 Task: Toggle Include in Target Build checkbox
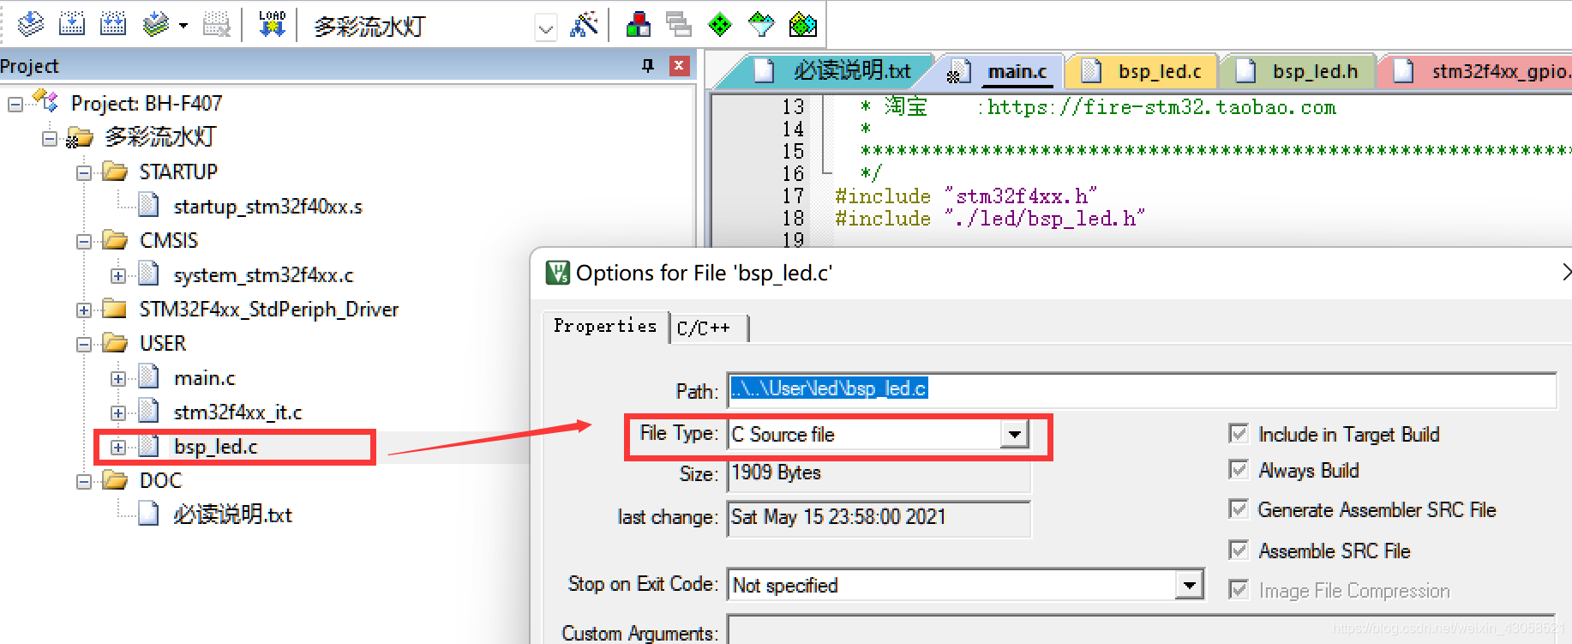(x=1239, y=433)
